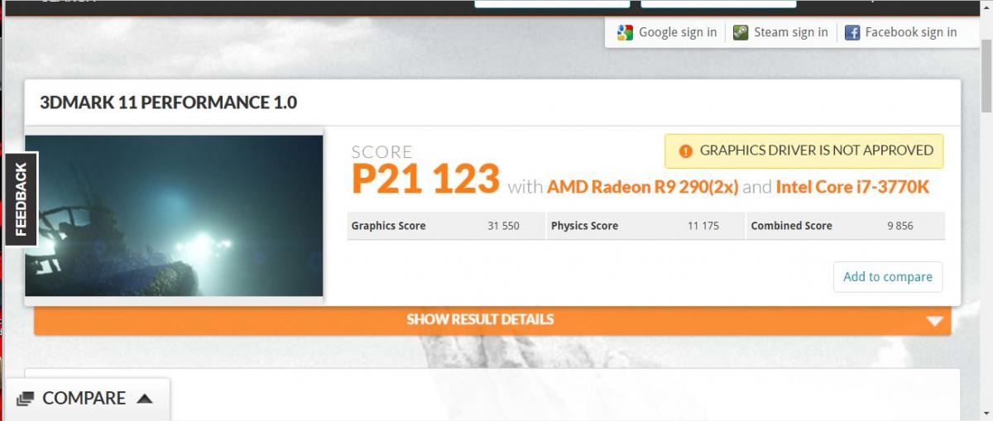Click the underwater benchmark thumbnail image
This screenshot has width=993, height=421.
(x=174, y=215)
